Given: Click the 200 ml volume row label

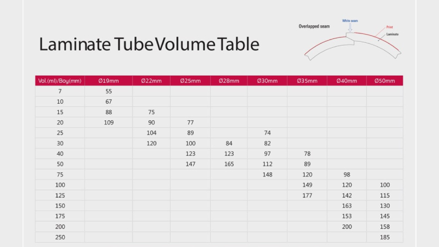Looking at the screenshot, I should tap(60, 227).
